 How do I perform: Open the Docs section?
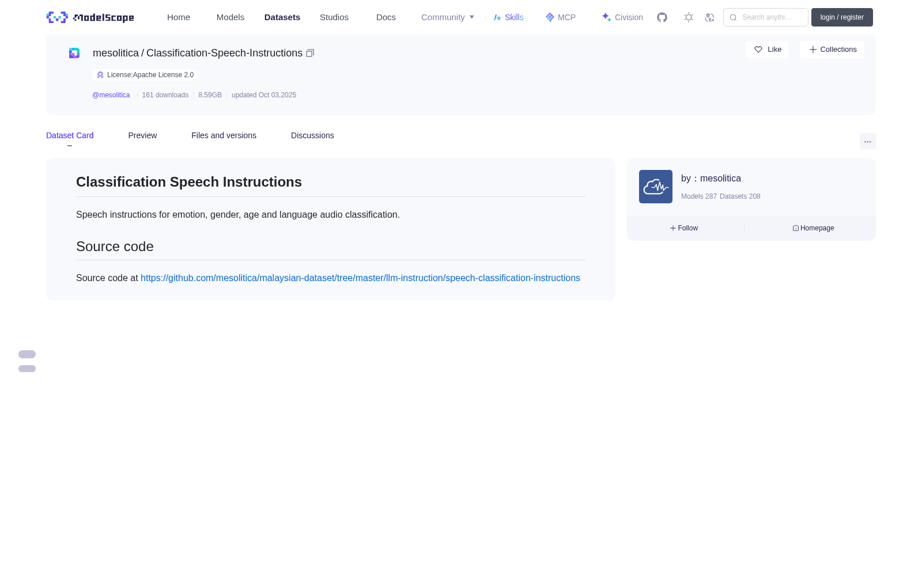click(386, 17)
